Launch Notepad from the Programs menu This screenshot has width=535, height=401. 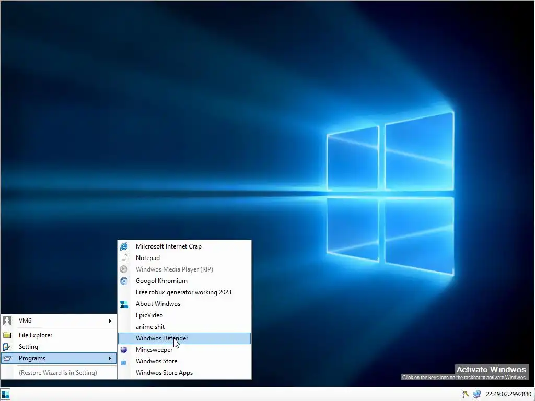pos(184,258)
